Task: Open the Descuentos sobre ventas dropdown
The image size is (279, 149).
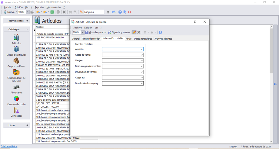Action: point(142,66)
